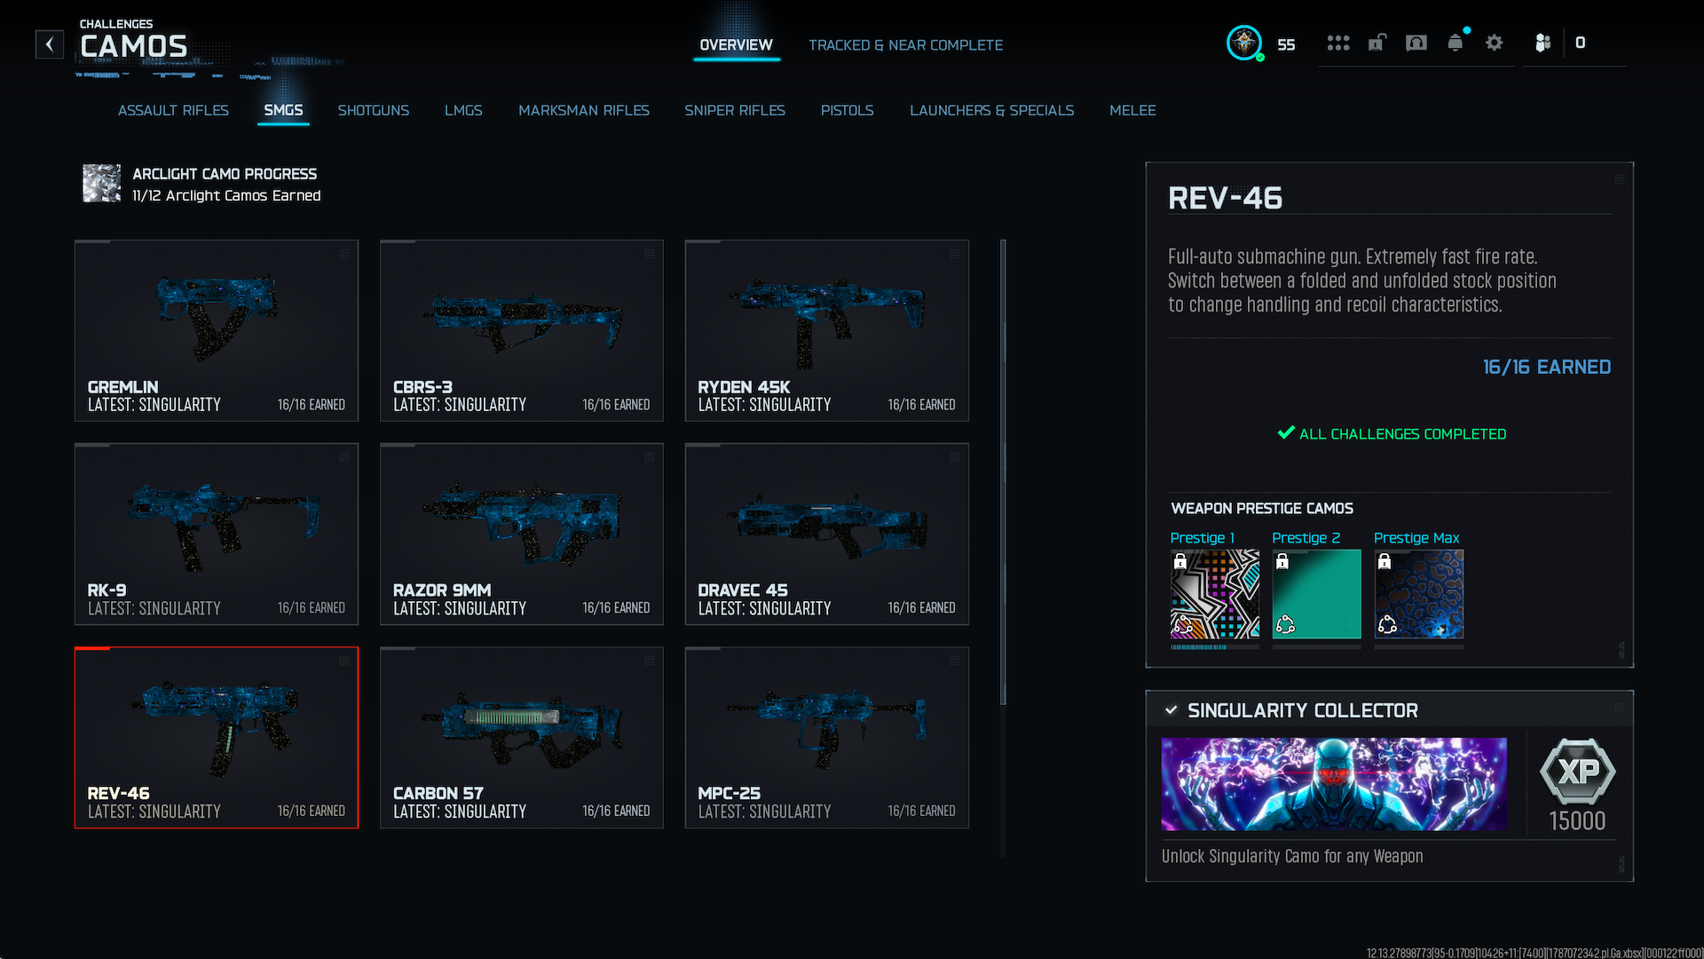Viewport: 1704px width, 959px height.
Task: Click the 'Prestige Max' label
Action: [1416, 538]
